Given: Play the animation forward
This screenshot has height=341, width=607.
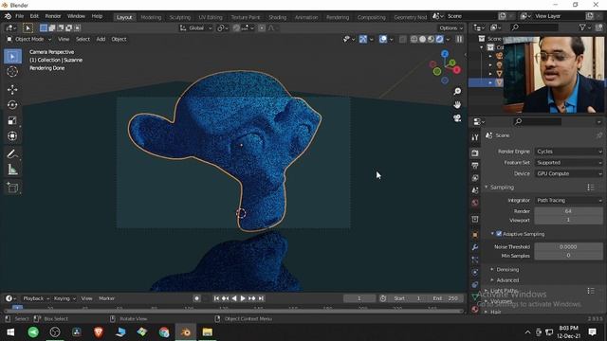Looking at the screenshot, I should tap(243, 298).
